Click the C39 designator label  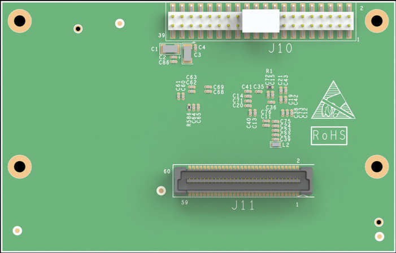pyautogui.click(x=285, y=139)
